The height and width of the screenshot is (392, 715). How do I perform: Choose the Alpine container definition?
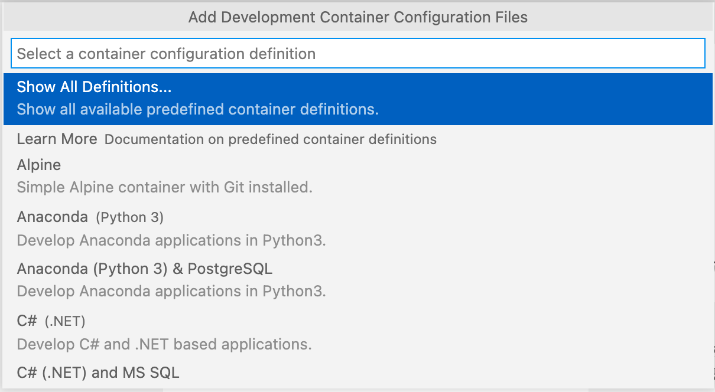[39, 165]
